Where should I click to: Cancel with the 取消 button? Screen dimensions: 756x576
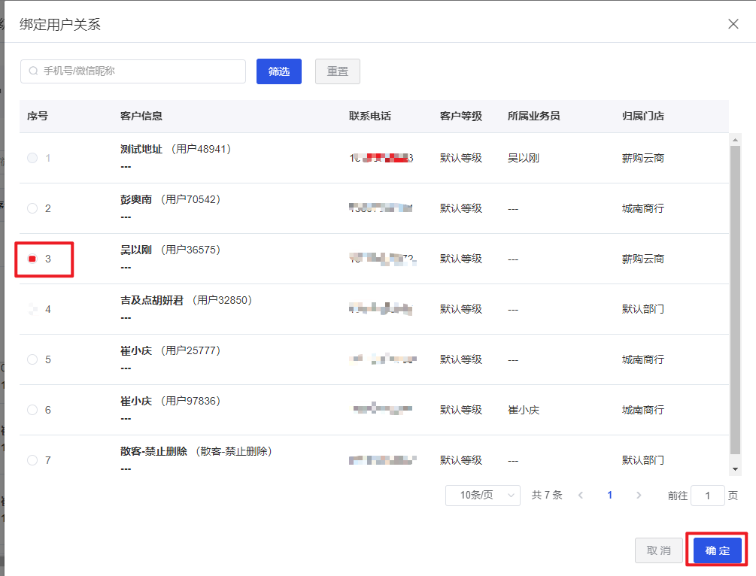point(658,550)
